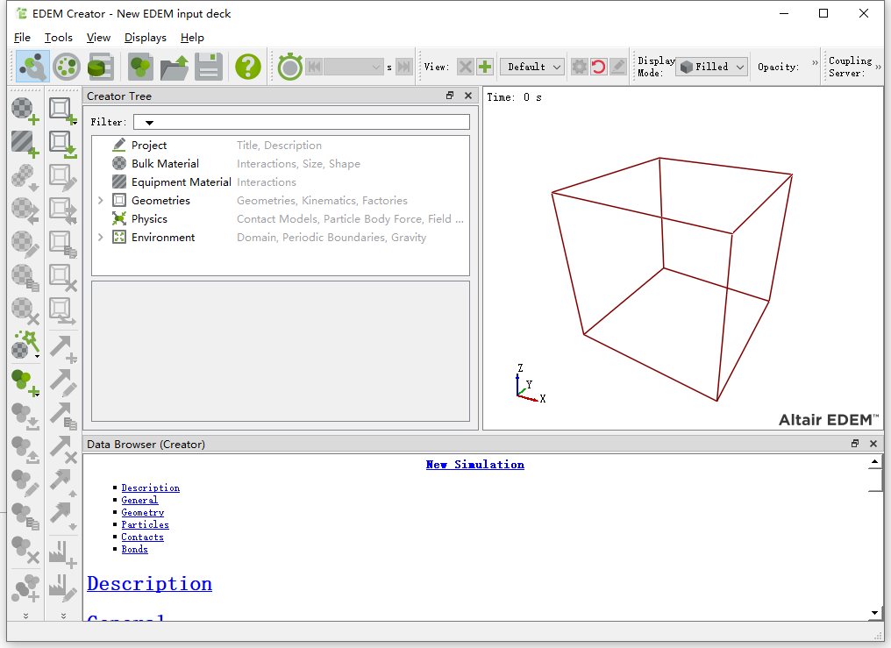
Task: Open the Display Mode Filled dropdown
Action: [x=711, y=67]
